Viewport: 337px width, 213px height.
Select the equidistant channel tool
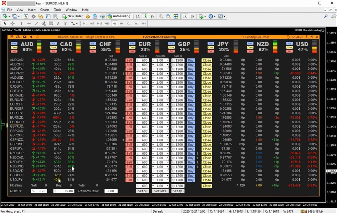click(44, 24)
